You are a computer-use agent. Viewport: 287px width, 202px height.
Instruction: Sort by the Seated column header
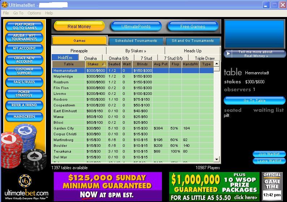coord(114,64)
